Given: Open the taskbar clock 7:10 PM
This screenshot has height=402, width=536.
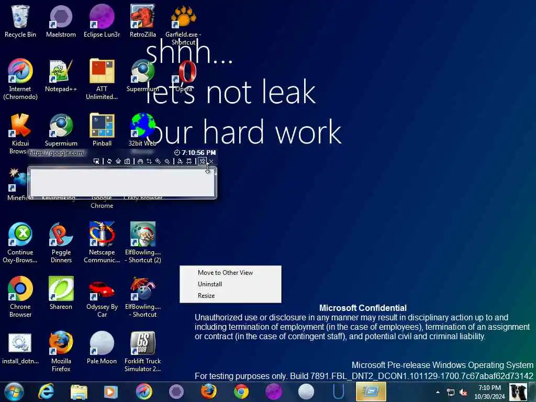Looking at the screenshot, I should click(489, 392).
